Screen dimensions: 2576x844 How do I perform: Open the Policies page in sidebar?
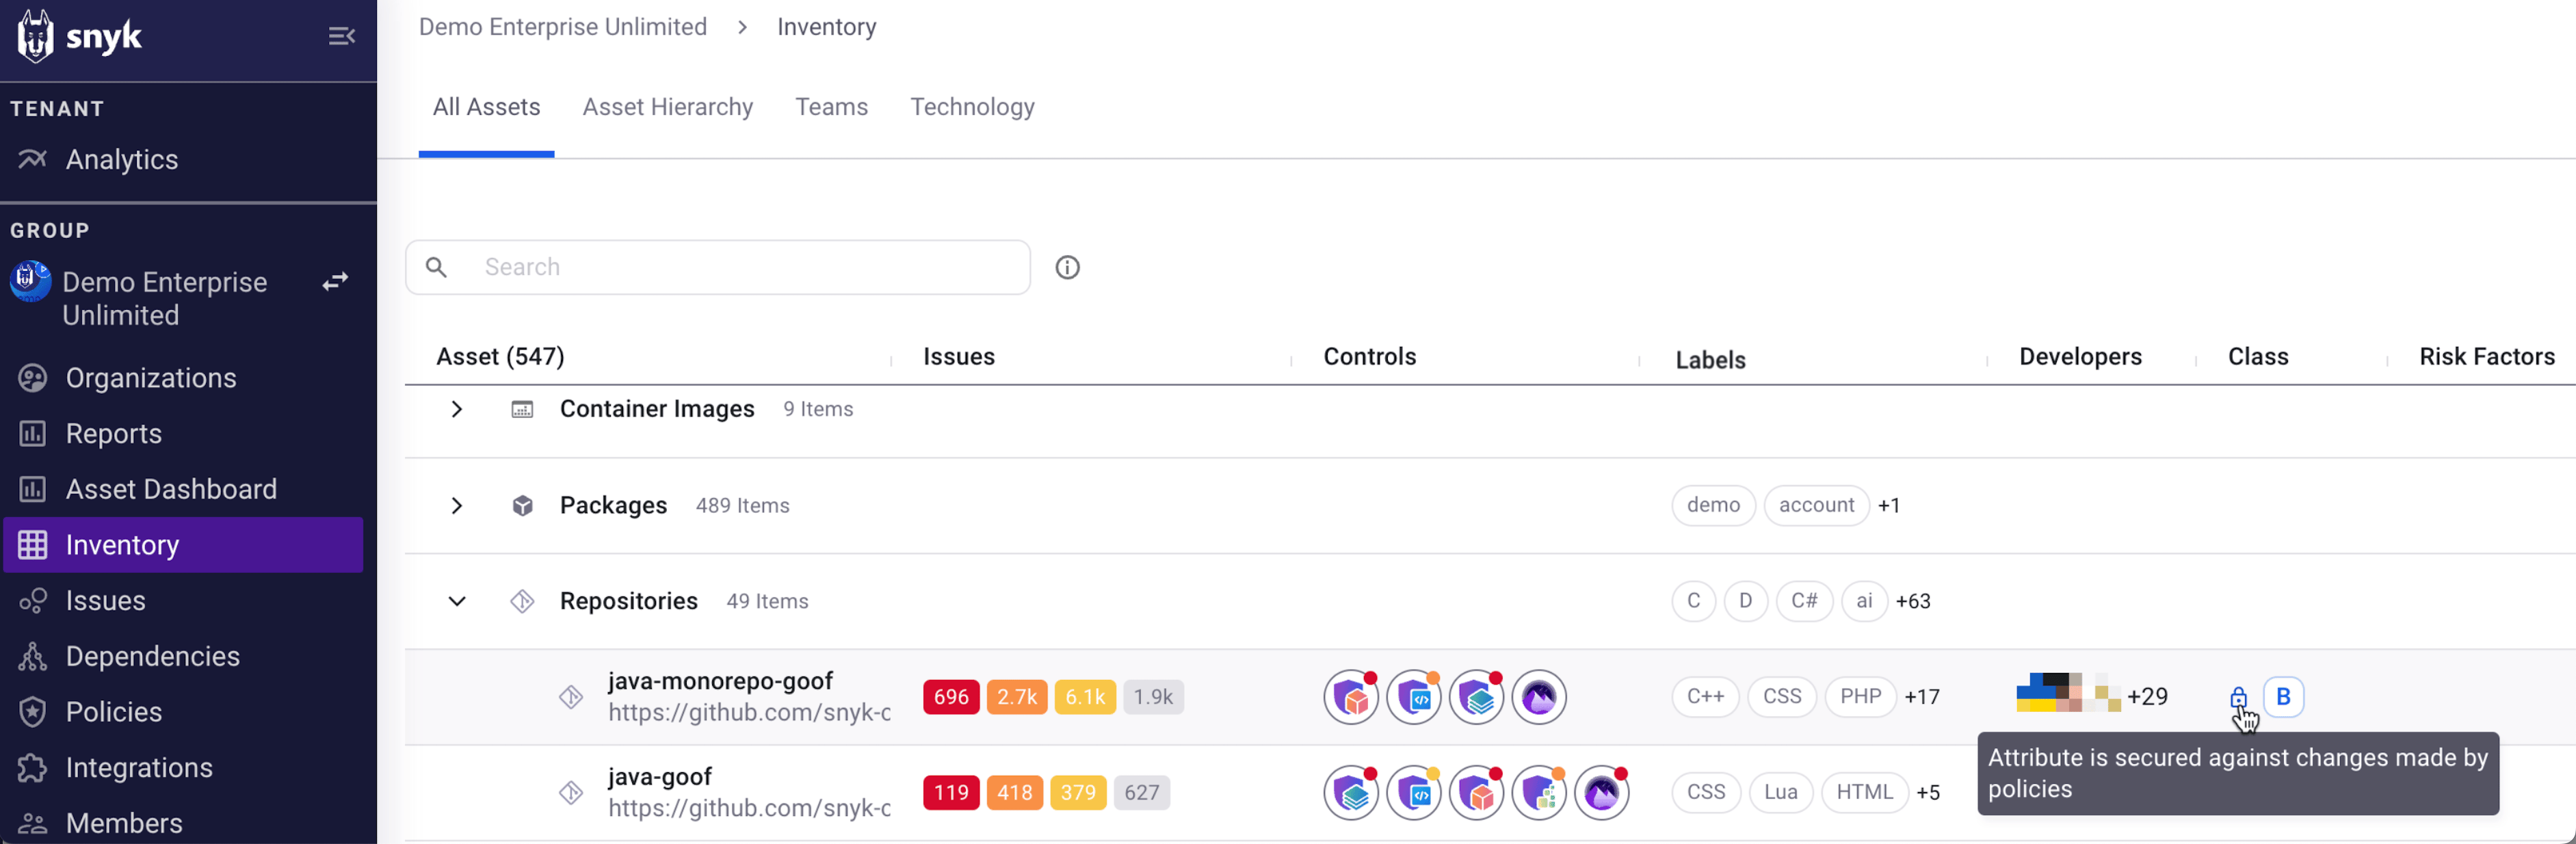pos(113,711)
